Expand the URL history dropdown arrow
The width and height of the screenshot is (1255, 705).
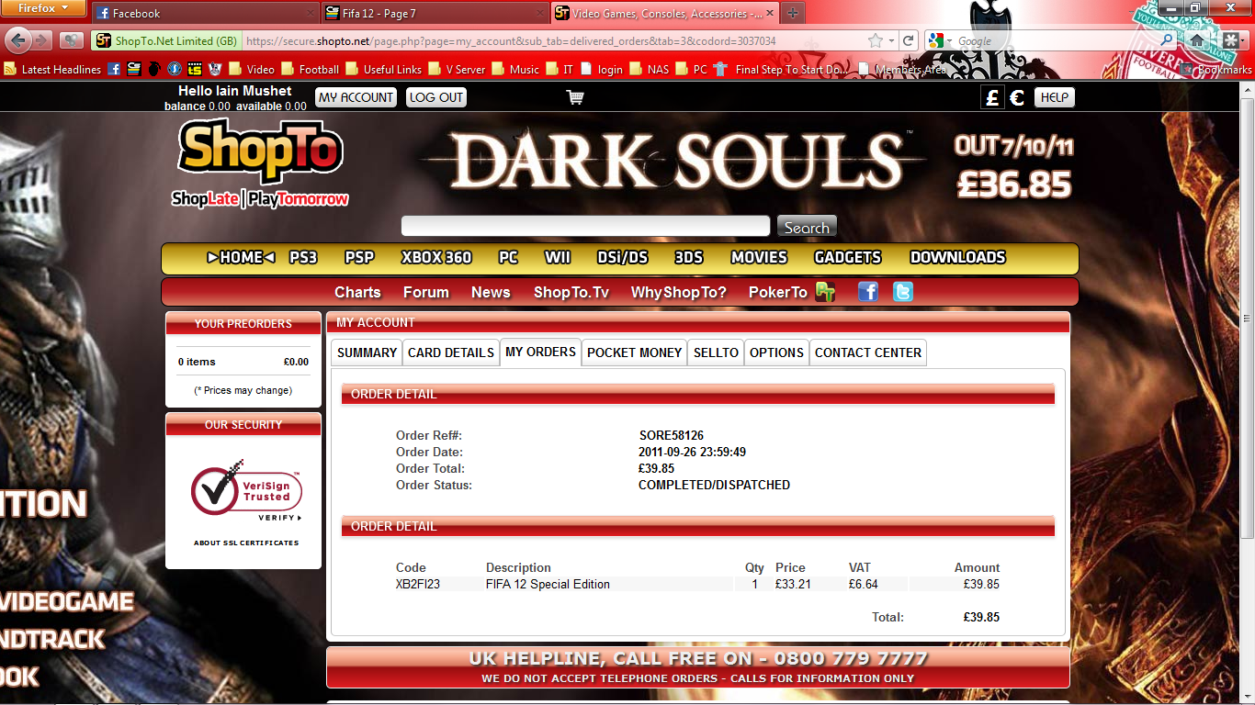click(891, 41)
